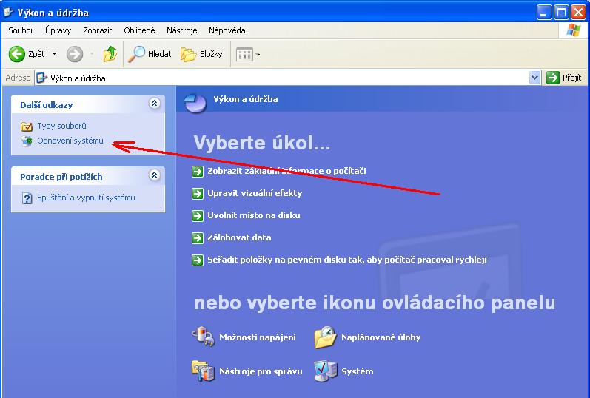Open the Nástroje menu
Screen dimensions: 590x398
182,30
